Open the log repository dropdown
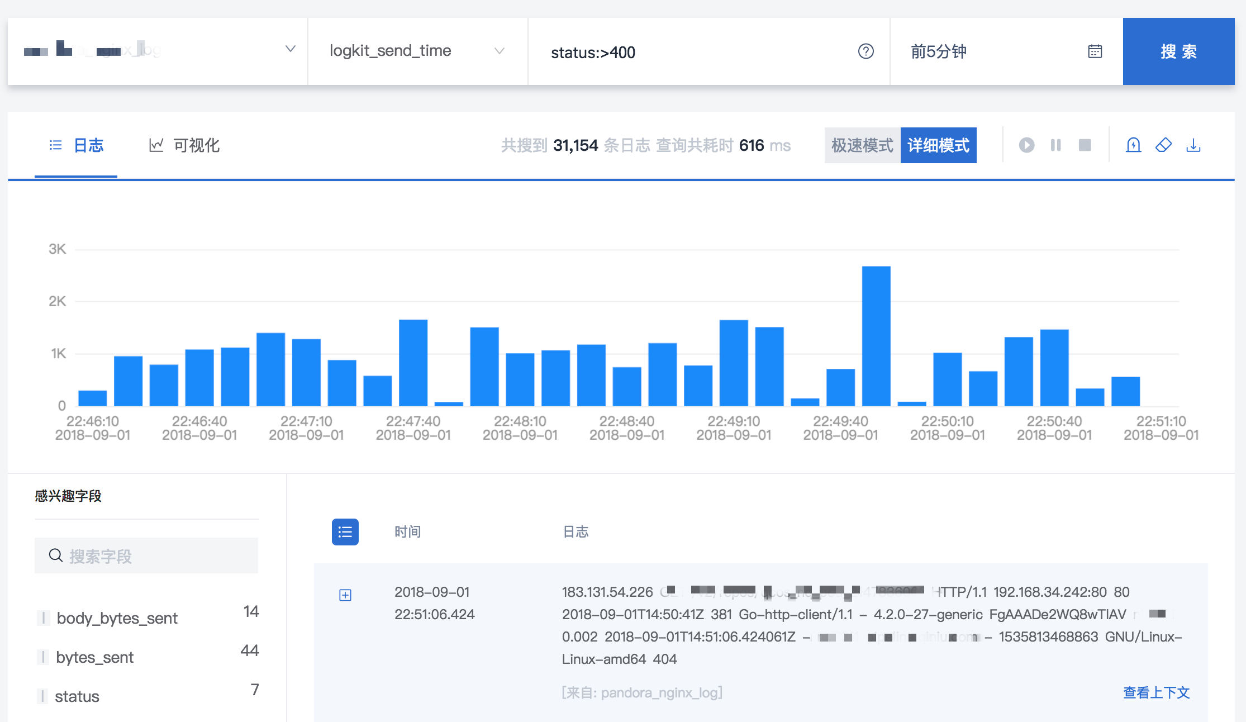Viewport: 1246px width, 722px height. pos(158,51)
